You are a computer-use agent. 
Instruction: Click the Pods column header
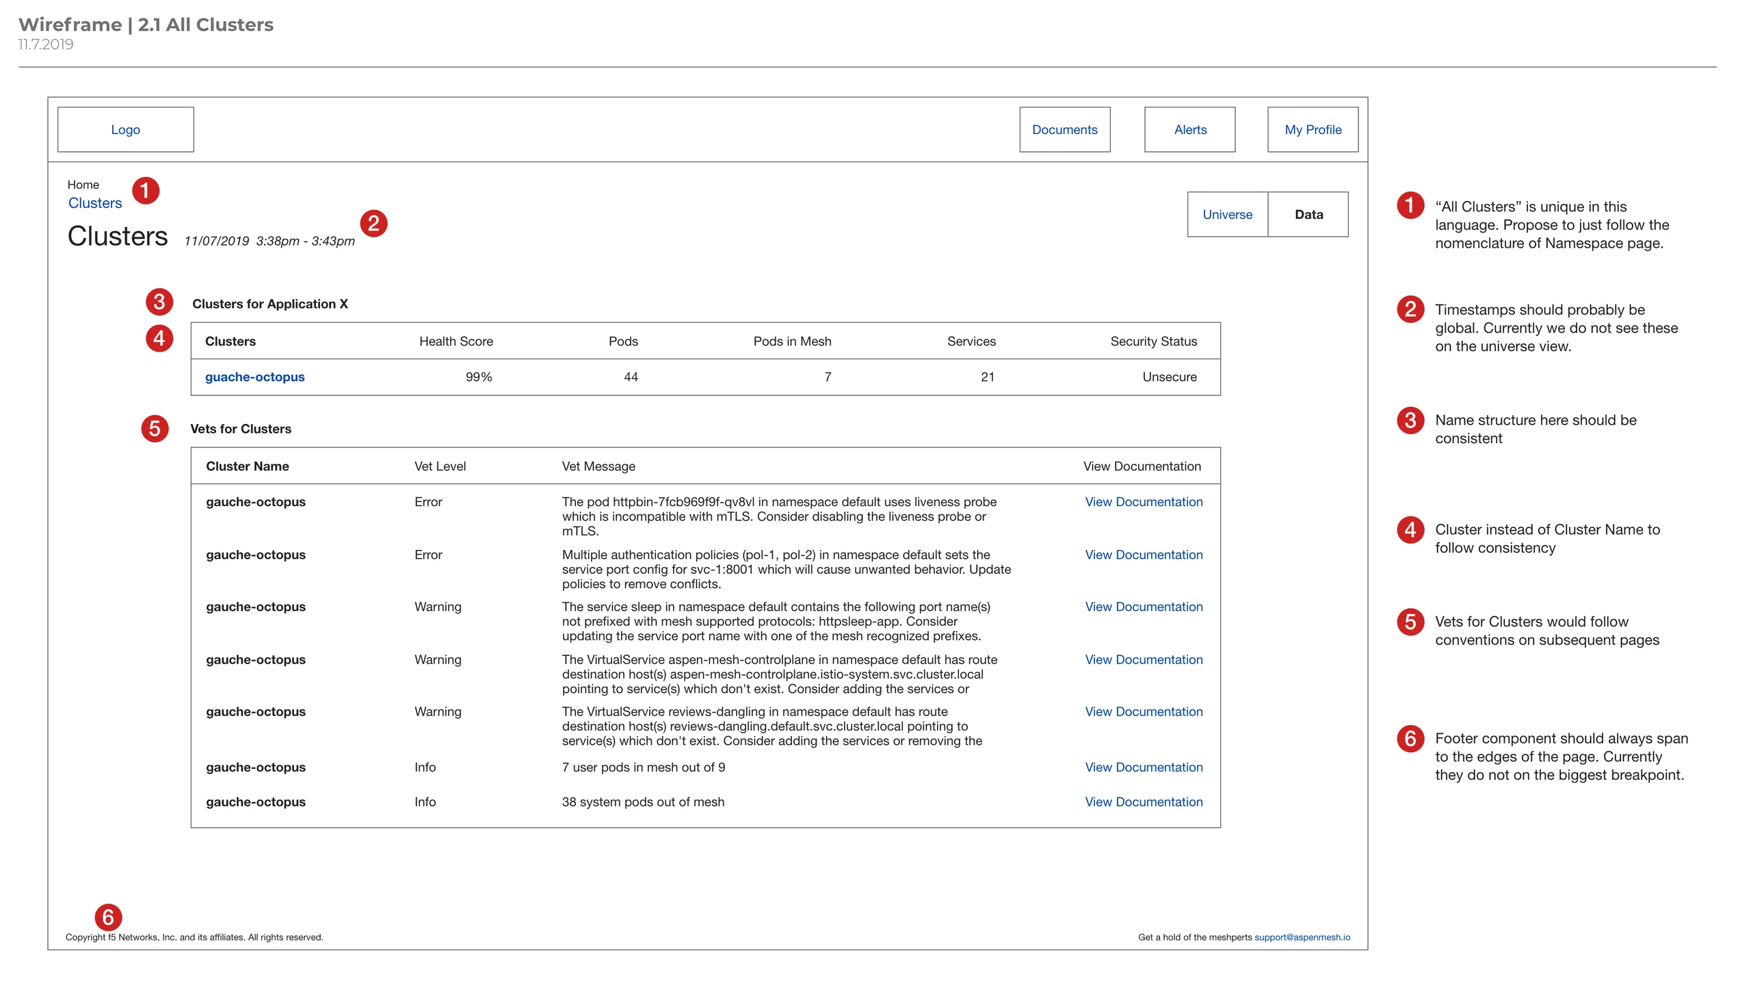click(623, 341)
